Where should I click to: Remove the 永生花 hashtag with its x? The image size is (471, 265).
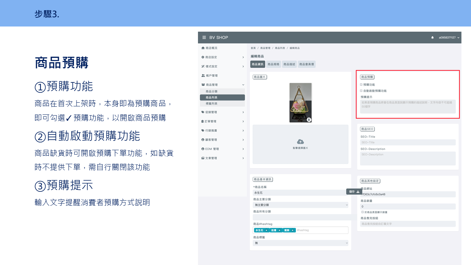[266, 230]
